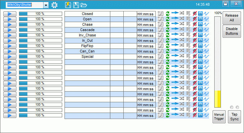Toggle green loop icon on Open row
Screen dimensions: 244x133
click(x=167, y=19)
